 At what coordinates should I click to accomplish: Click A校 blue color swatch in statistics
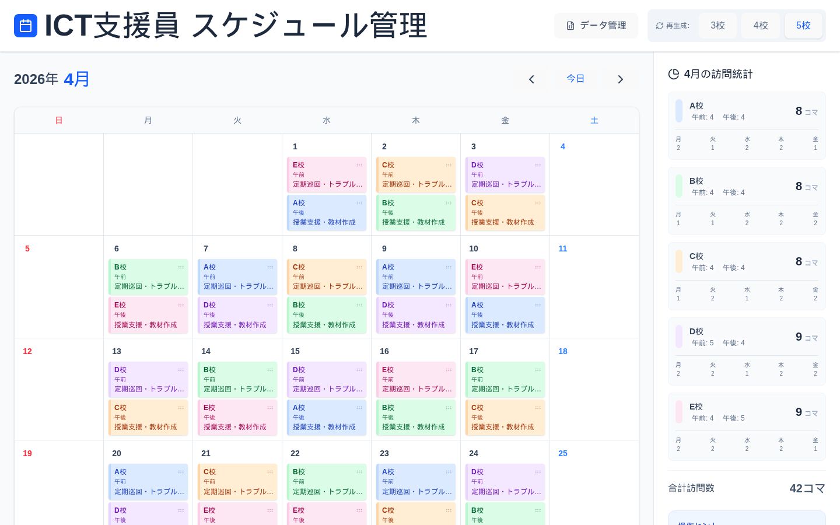tap(679, 111)
